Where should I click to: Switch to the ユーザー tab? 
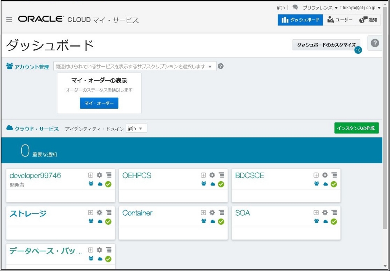coord(339,20)
